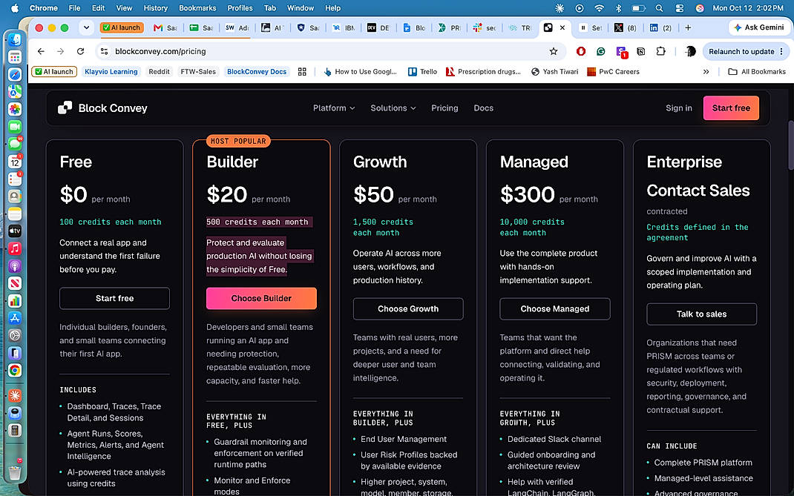Open the Klayvio Learning bookmark

click(x=111, y=72)
